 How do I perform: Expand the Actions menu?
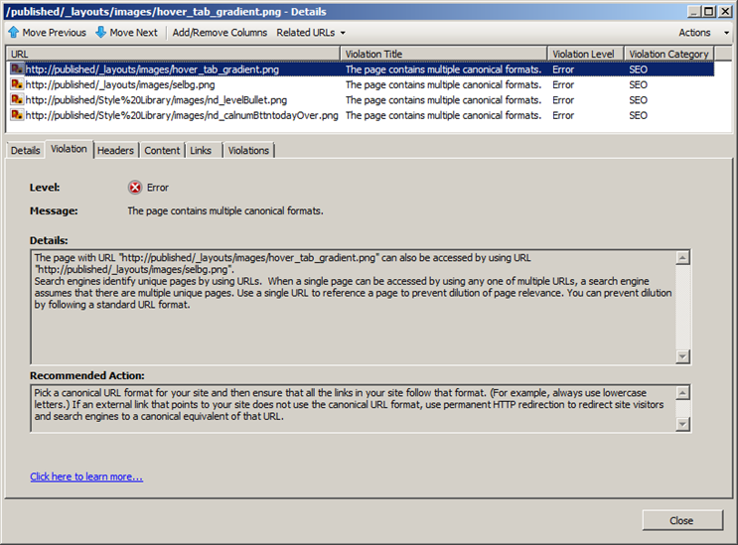click(699, 33)
